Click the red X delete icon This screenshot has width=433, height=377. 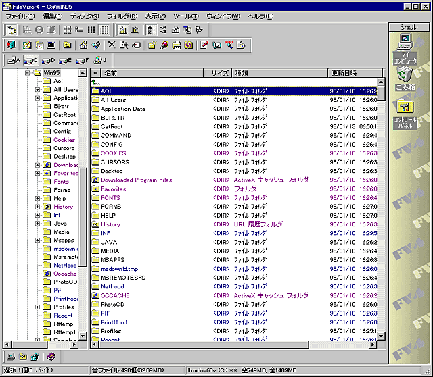coord(112,45)
